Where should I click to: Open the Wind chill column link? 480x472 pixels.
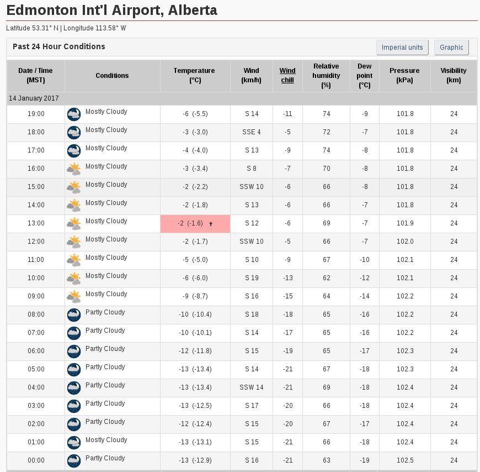coord(287,76)
